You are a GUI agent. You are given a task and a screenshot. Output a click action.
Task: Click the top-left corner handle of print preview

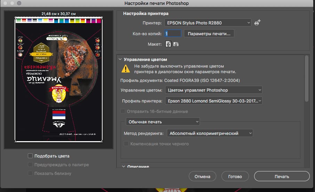[15, 18]
